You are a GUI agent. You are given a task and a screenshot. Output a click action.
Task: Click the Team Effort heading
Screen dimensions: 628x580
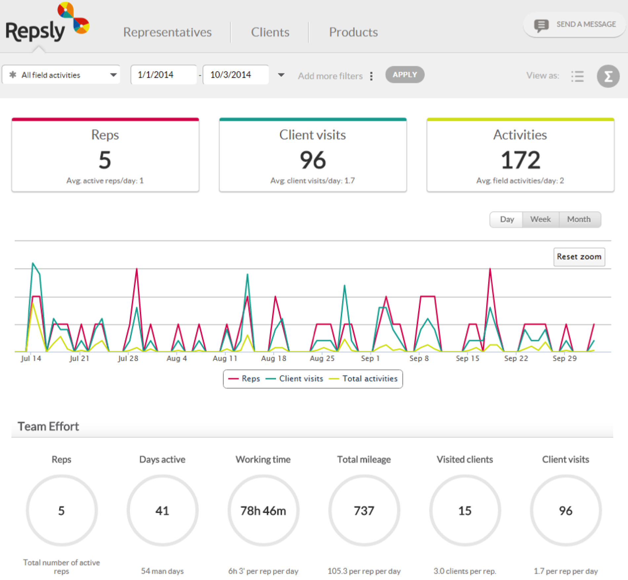(48, 426)
